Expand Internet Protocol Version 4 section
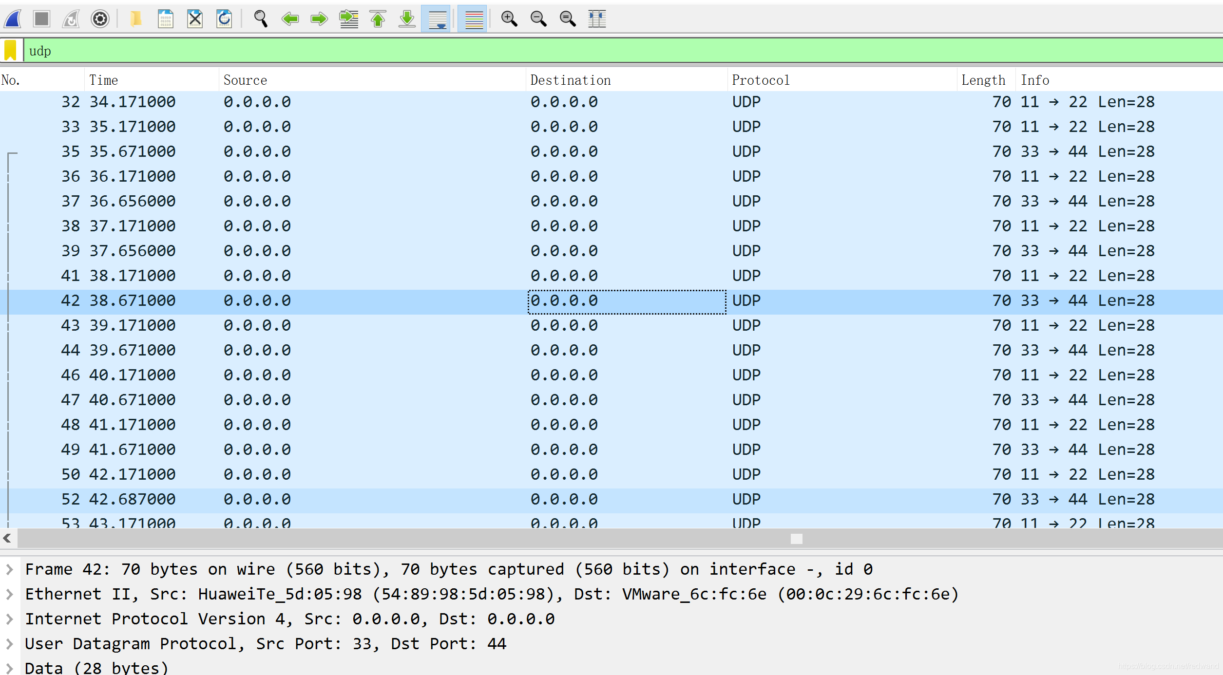 (9, 619)
